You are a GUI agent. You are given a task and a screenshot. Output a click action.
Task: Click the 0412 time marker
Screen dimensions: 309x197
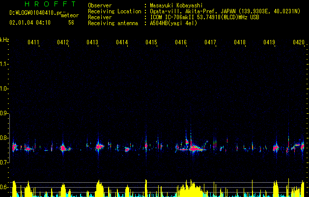tap(63, 42)
